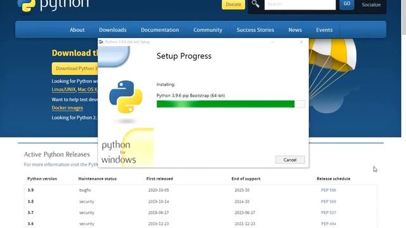Click Python version 3.7 cell
The height and width of the screenshot is (228, 406).
pos(30,213)
